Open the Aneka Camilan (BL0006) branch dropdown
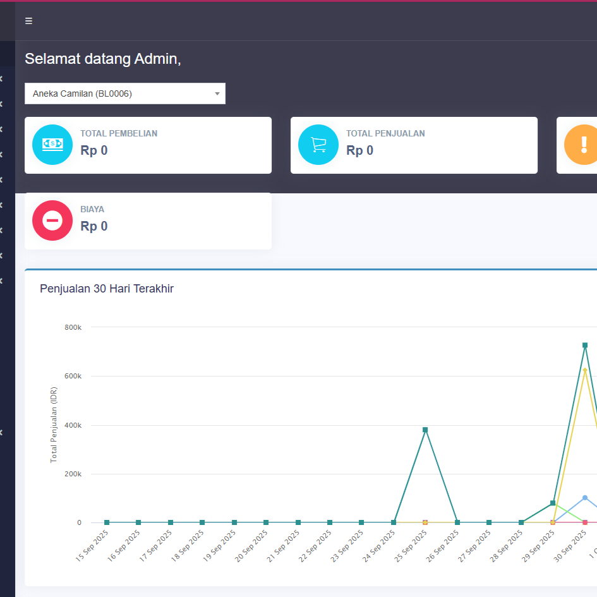597x597 pixels. coord(124,93)
